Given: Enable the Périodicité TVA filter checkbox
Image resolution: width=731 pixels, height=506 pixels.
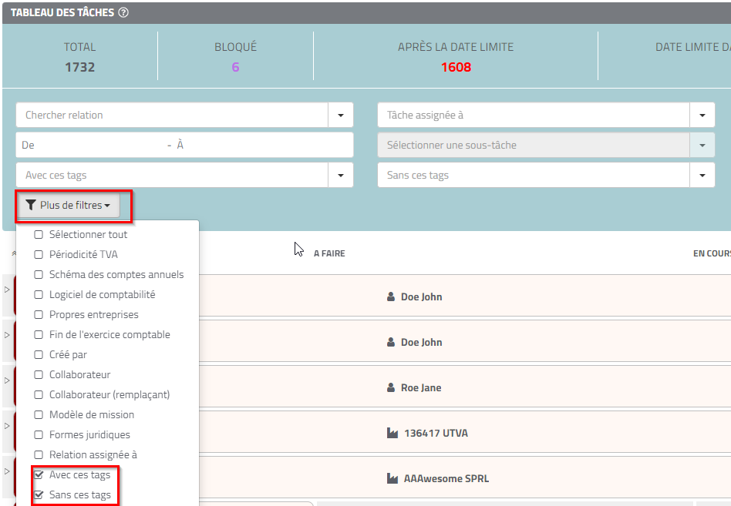Looking at the screenshot, I should click(x=39, y=255).
